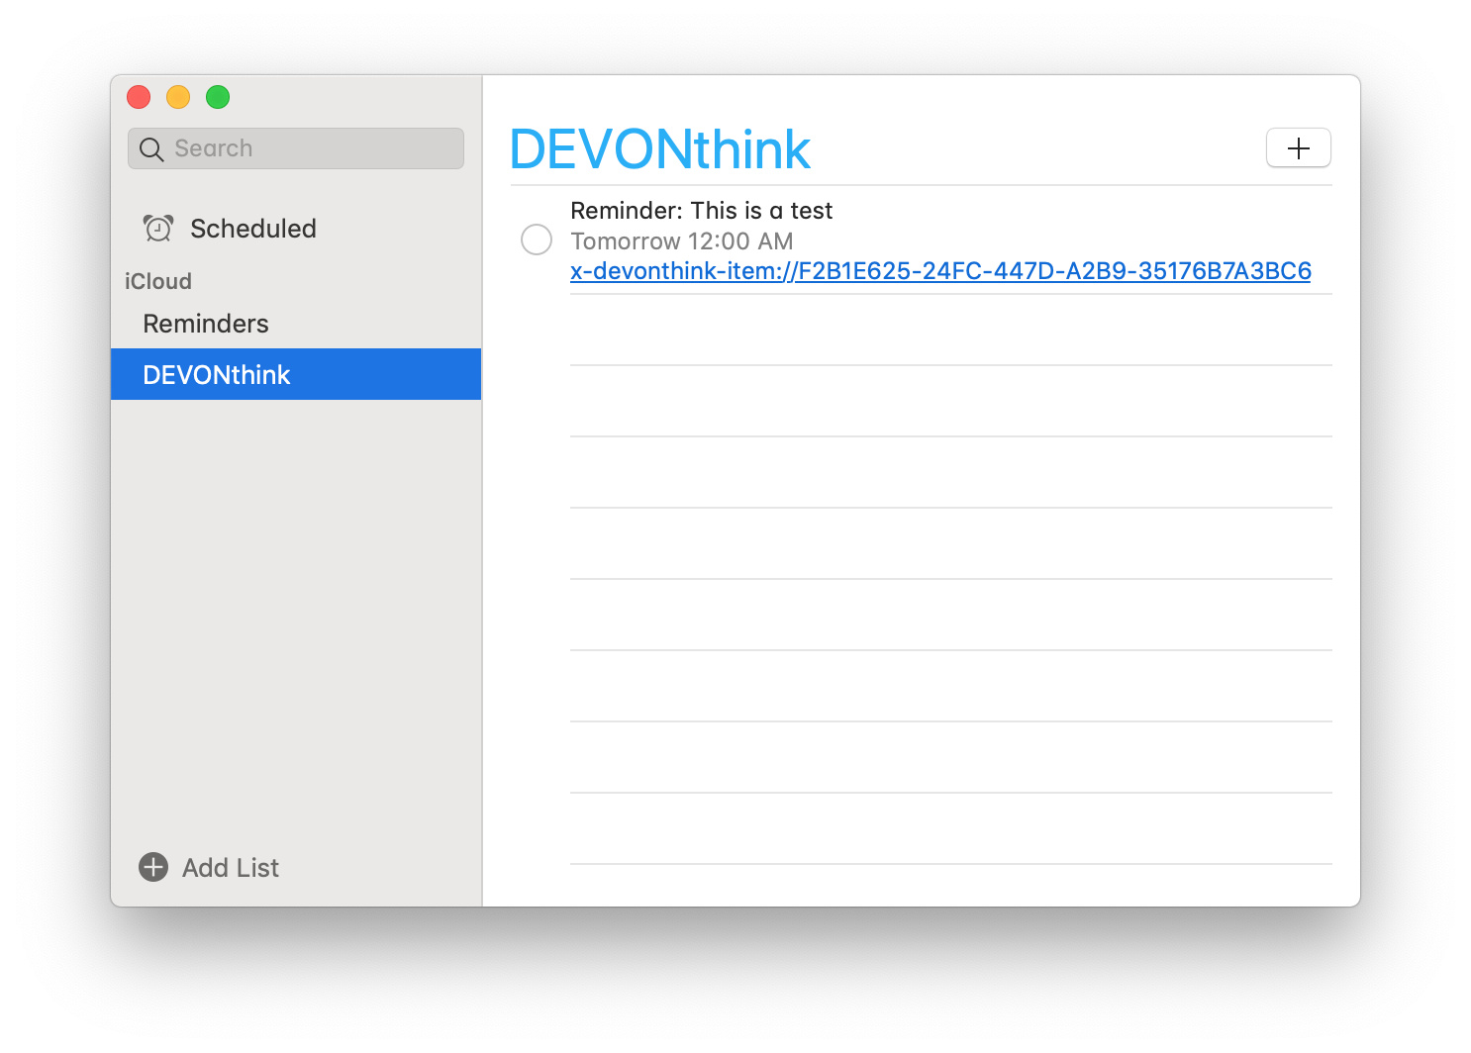
Task: Click the 'Reminder: This is a test' title
Action: coord(701,211)
